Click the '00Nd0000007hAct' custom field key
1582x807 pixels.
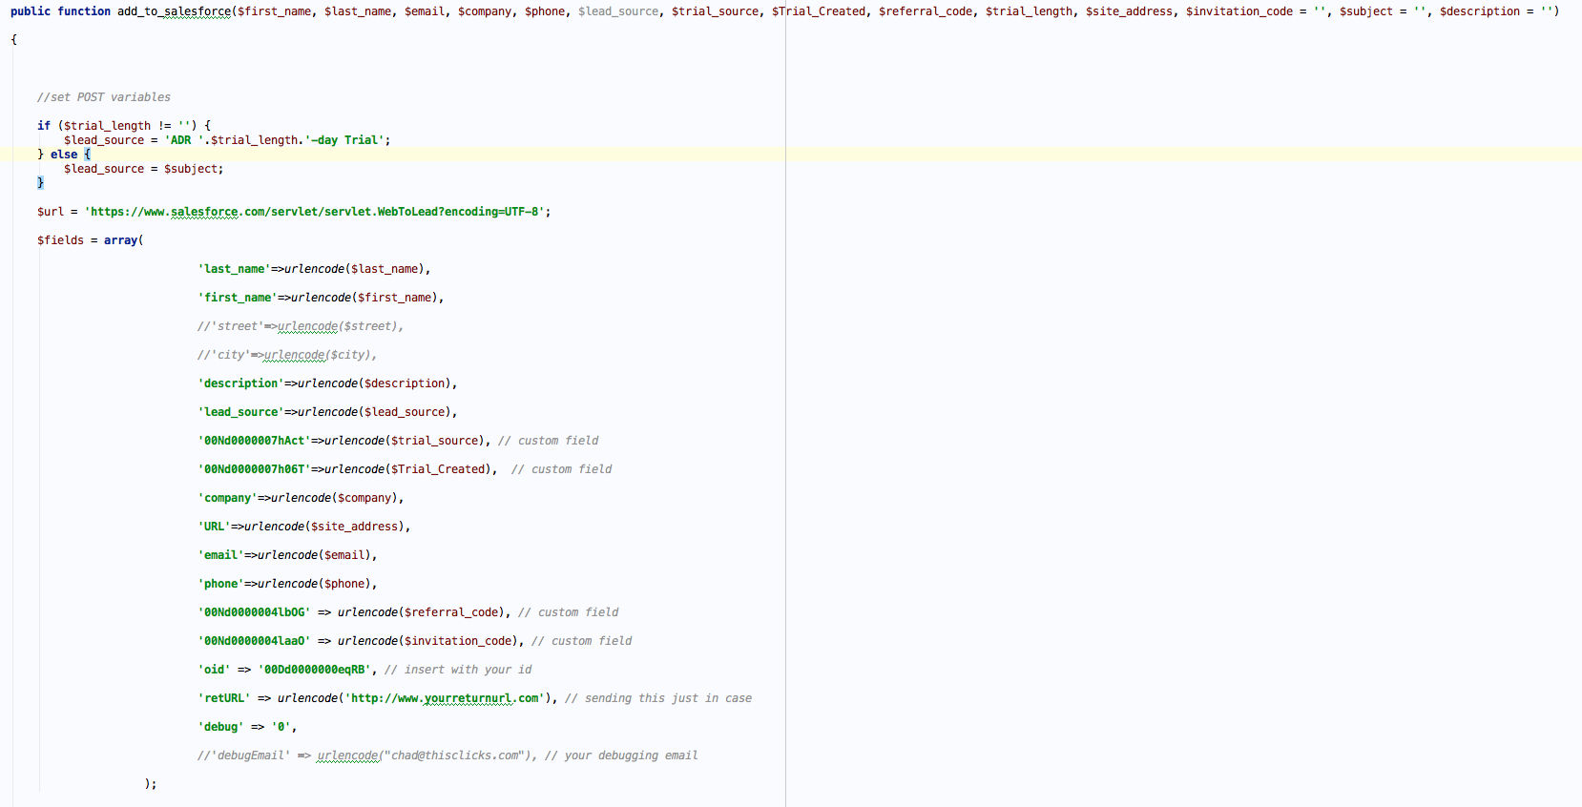[255, 441]
